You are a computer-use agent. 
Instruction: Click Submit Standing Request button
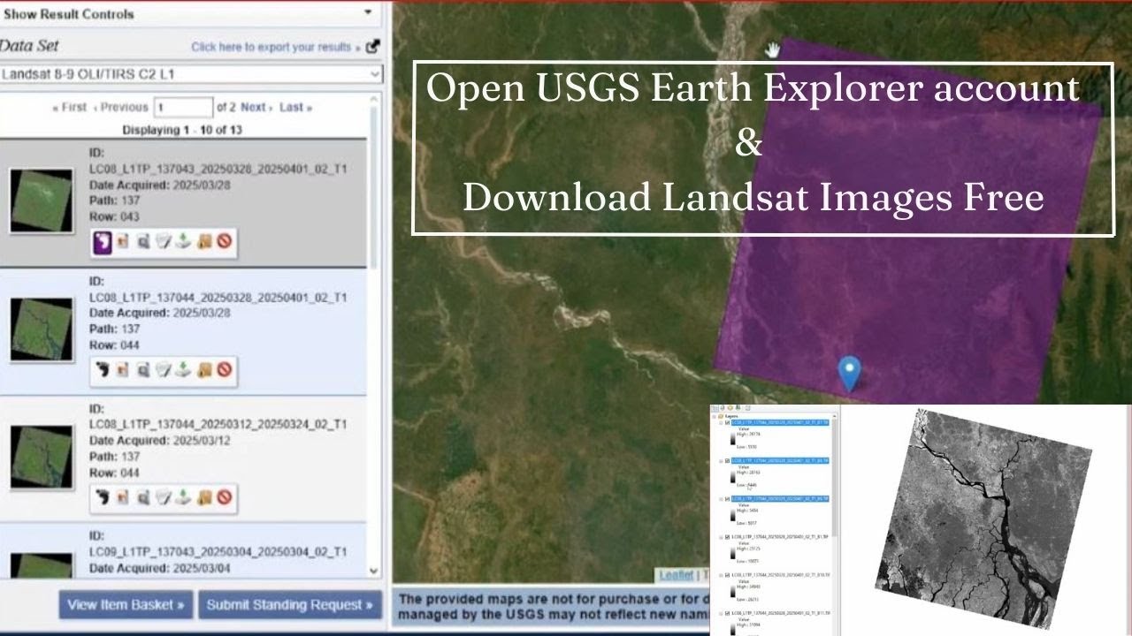point(290,605)
